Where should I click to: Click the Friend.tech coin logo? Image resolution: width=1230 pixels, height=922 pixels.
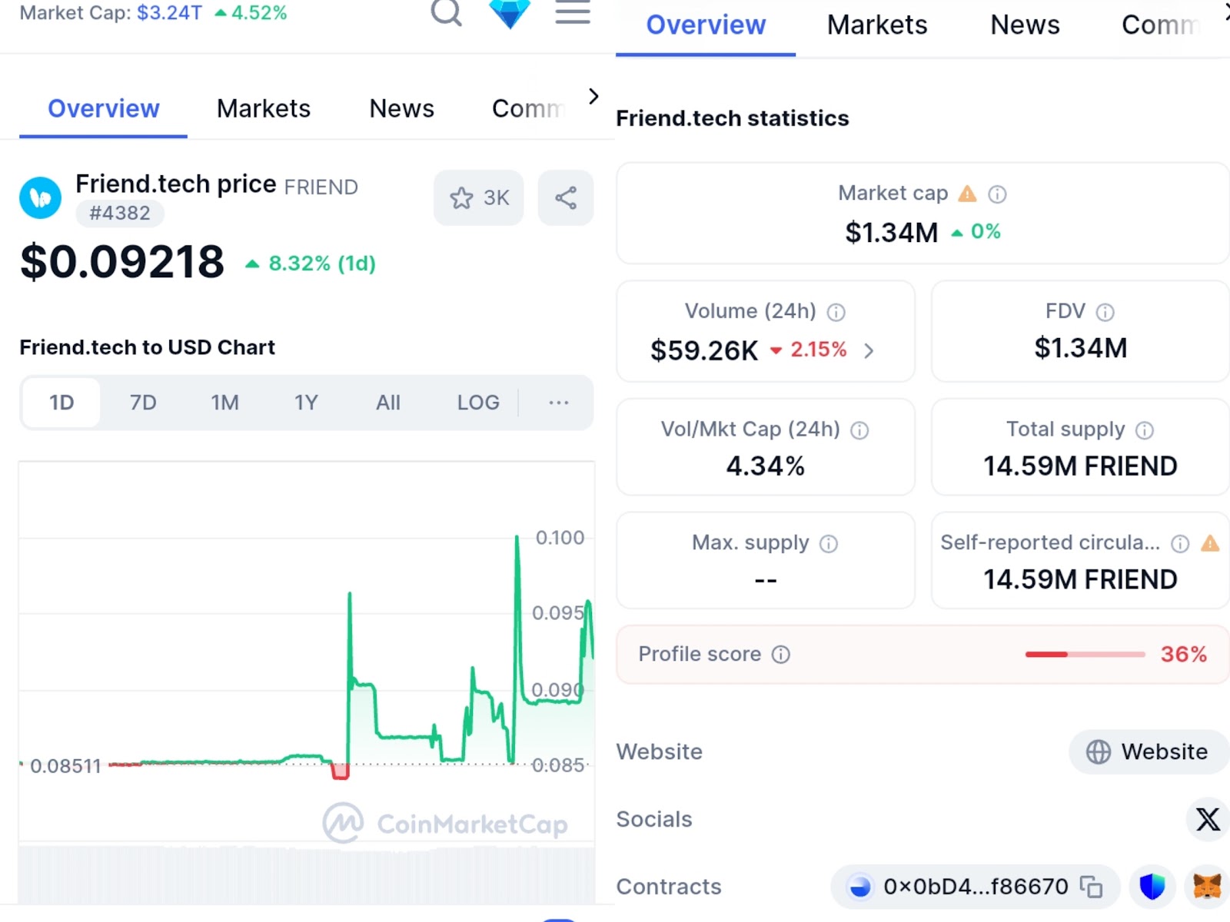[x=40, y=198]
